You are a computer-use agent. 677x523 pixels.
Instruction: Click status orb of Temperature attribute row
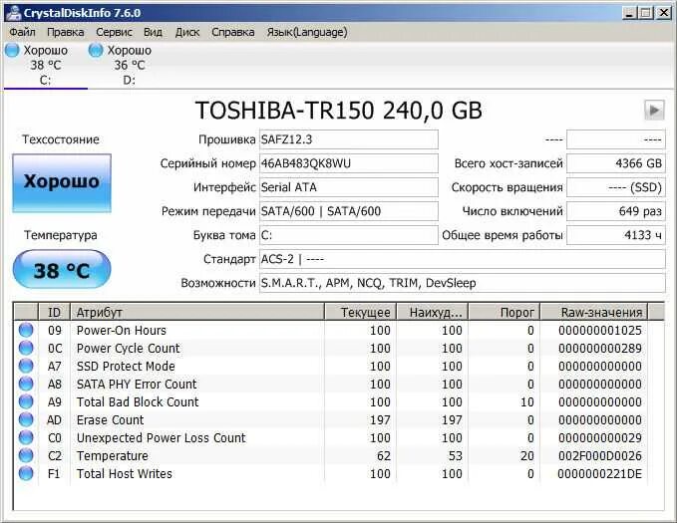pos(26,455)
